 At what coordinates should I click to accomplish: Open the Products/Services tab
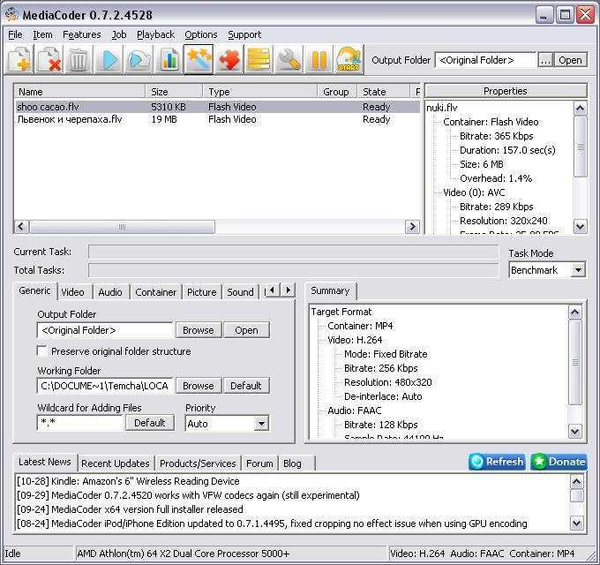pos(198,463)
